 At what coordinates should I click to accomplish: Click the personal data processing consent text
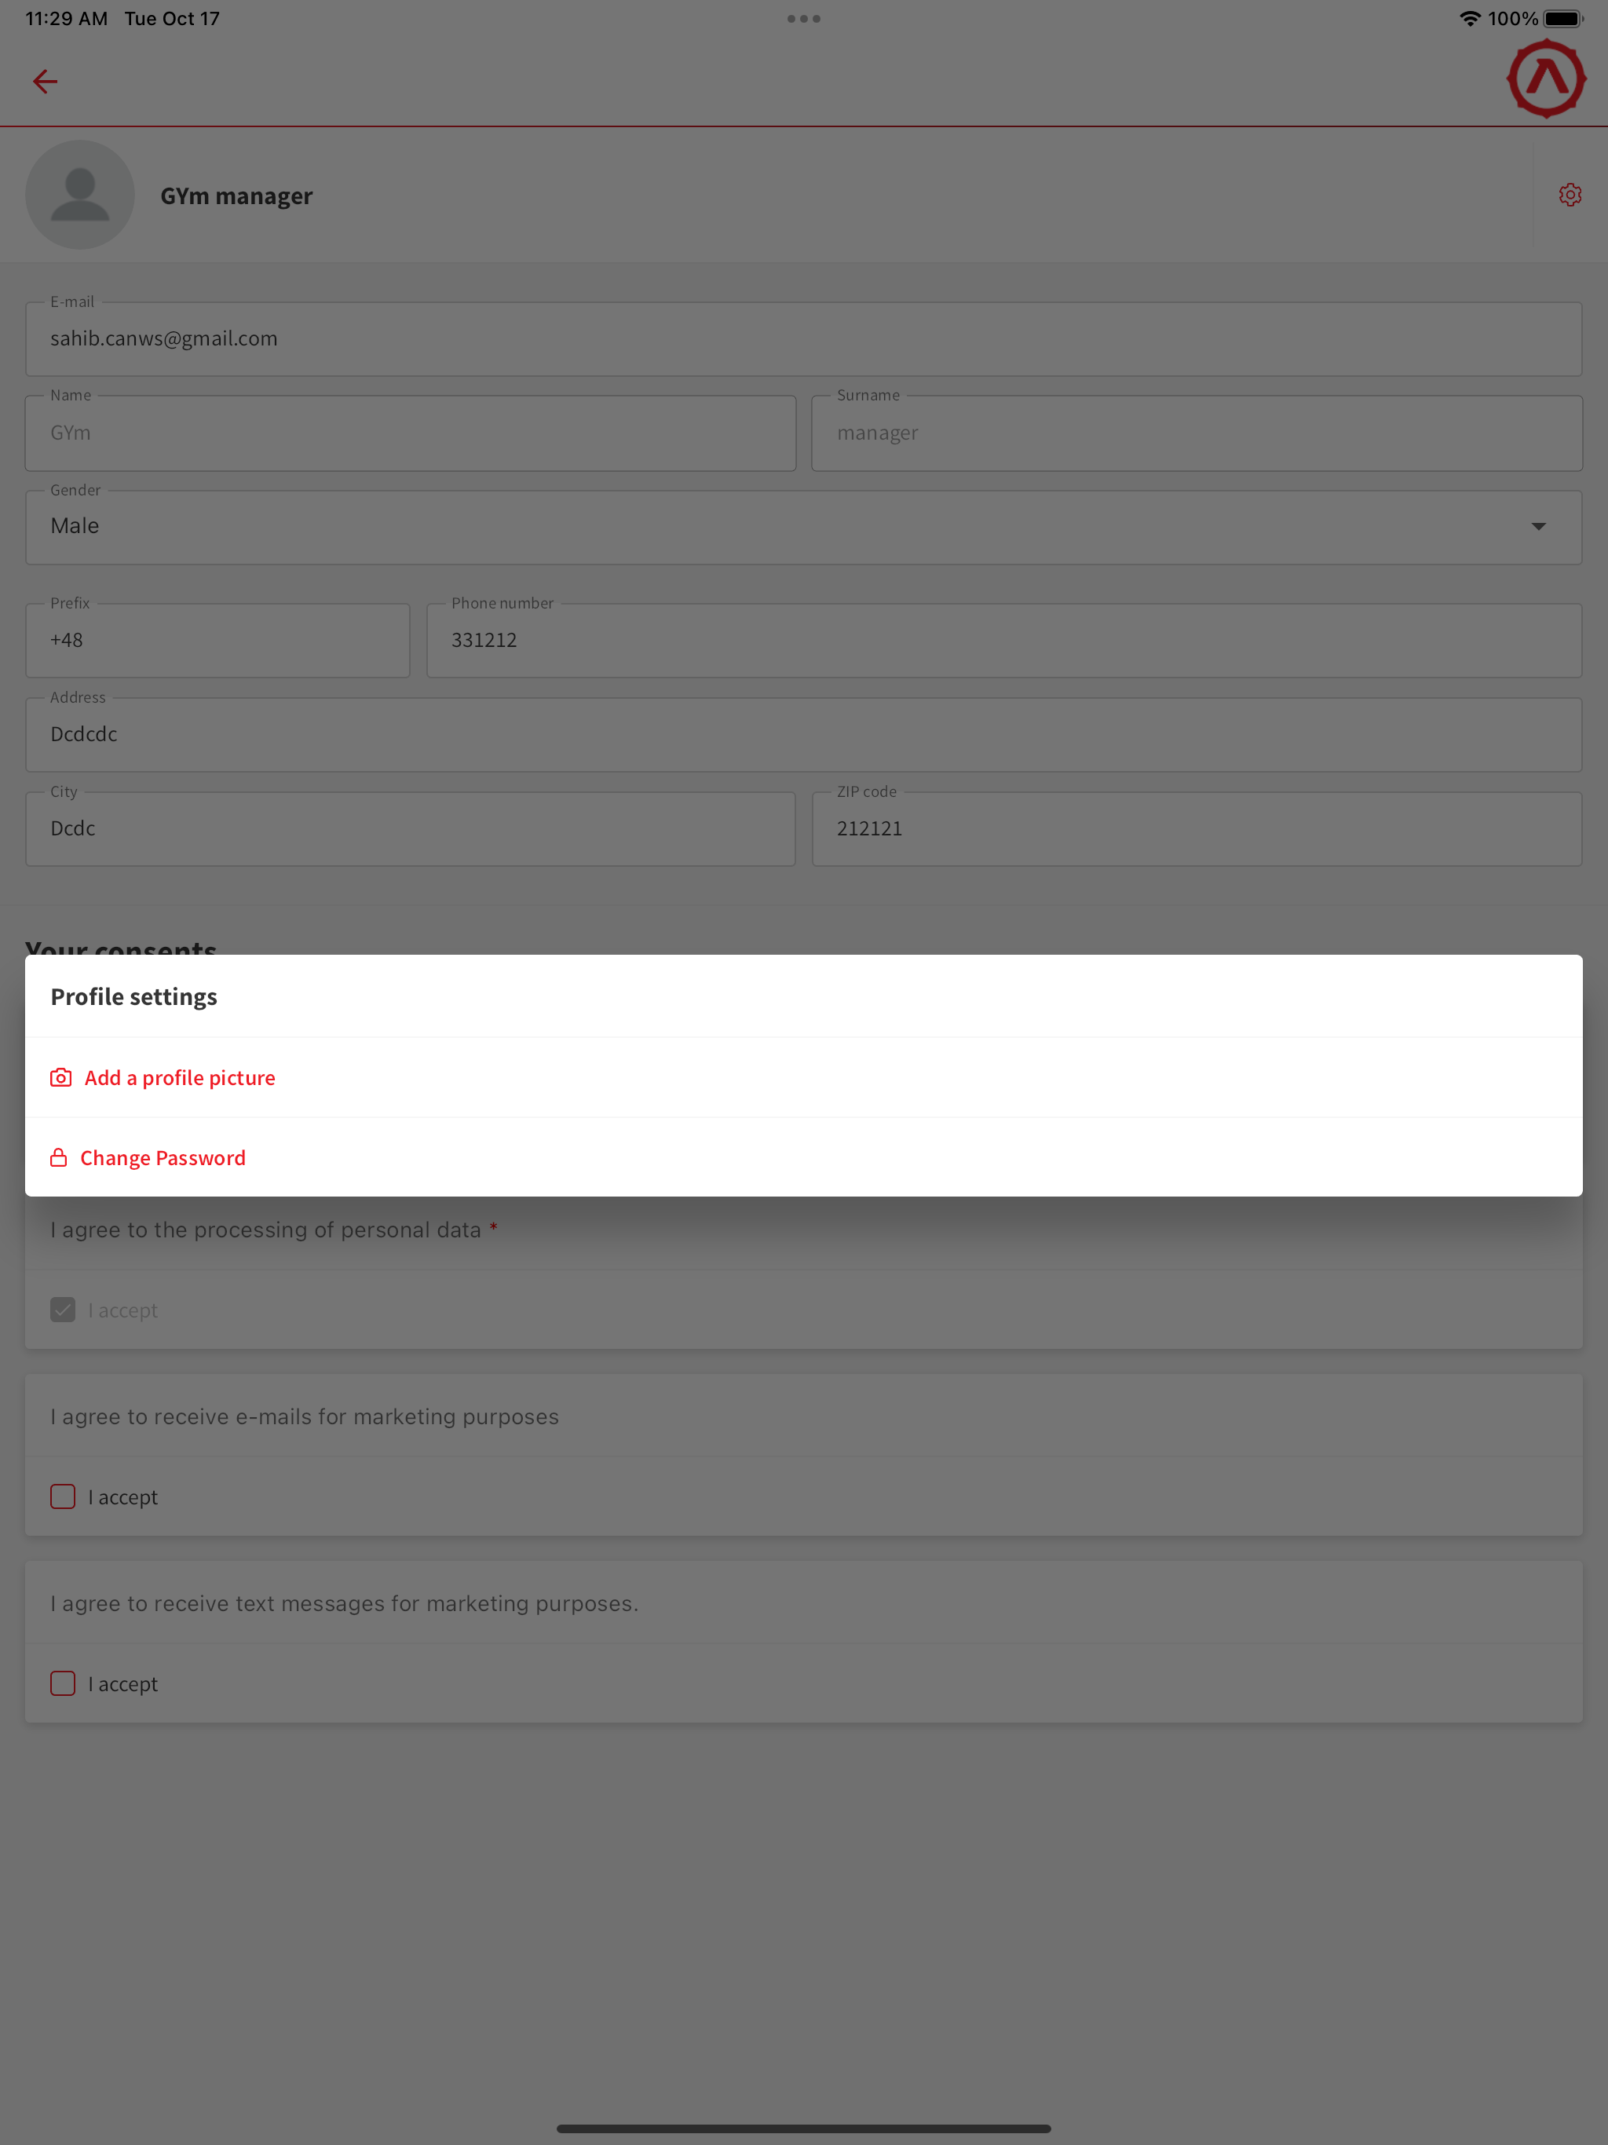coord(265,1230)
